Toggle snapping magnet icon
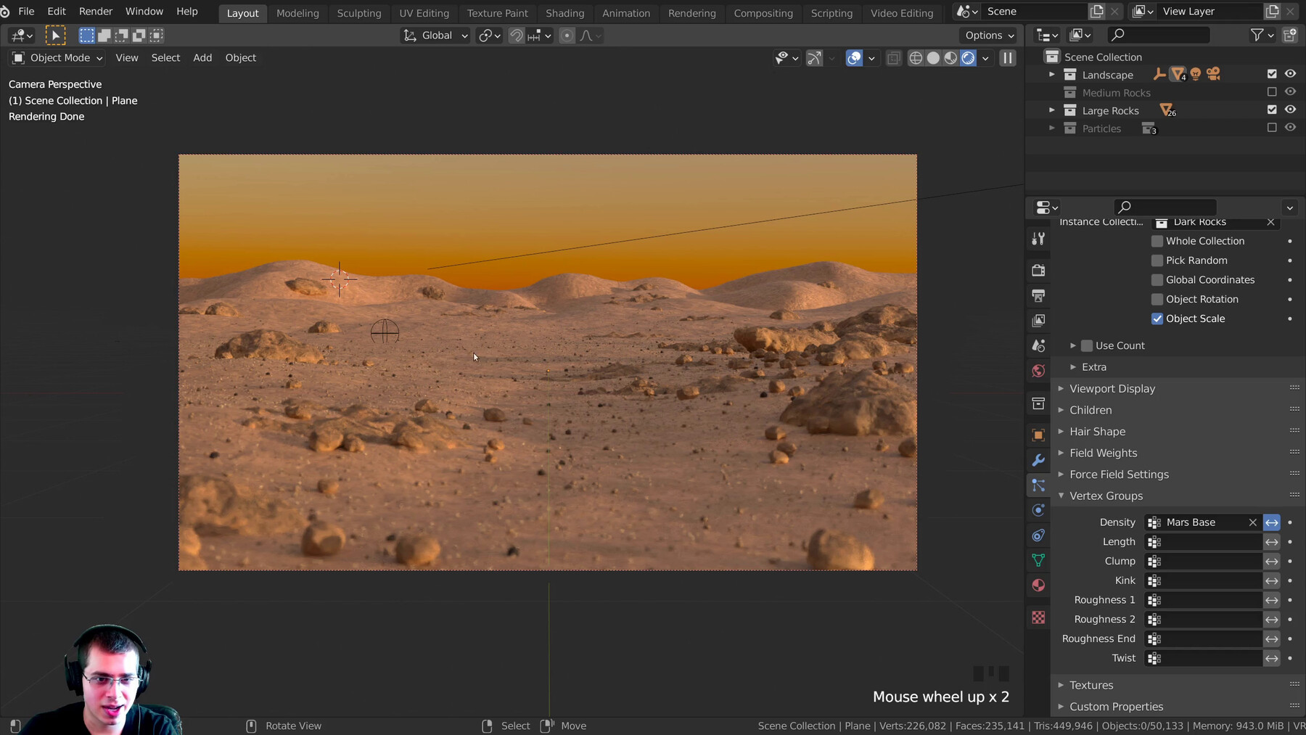 tap(516, 36)
